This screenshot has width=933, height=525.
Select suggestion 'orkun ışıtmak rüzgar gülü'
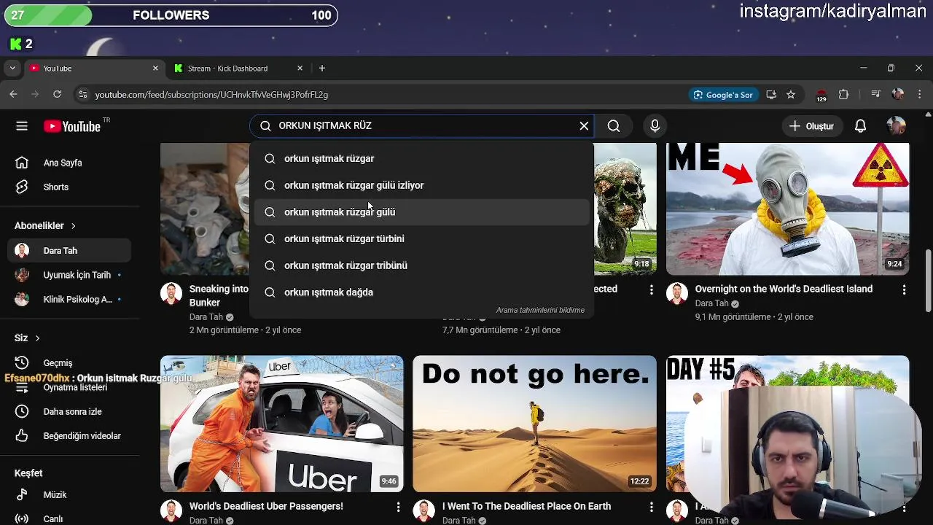tap(422, 212)
